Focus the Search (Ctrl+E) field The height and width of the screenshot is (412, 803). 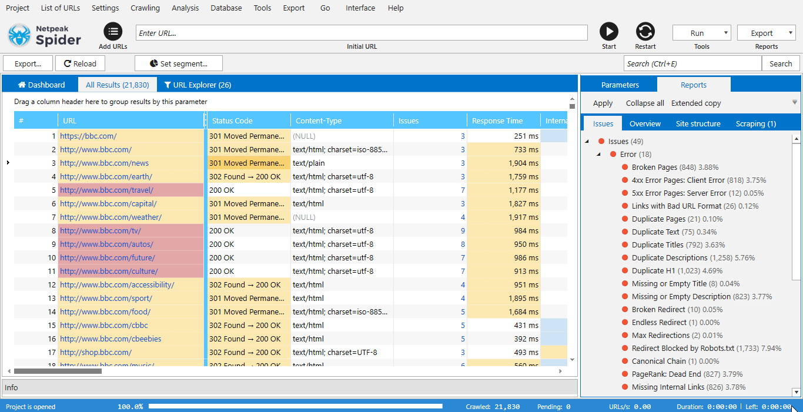click(x=692, y=63)
